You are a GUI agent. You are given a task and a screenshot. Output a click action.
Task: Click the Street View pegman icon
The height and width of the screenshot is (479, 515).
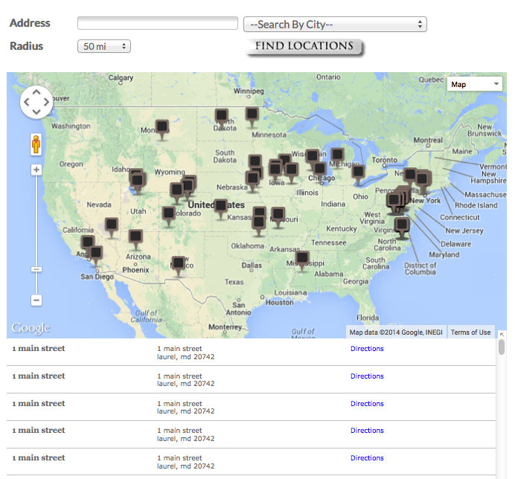[36, 144]
